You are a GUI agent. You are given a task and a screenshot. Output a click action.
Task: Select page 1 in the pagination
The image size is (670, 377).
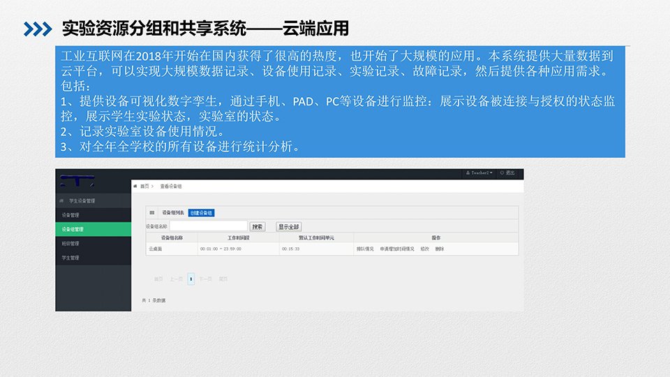(191, 279)
